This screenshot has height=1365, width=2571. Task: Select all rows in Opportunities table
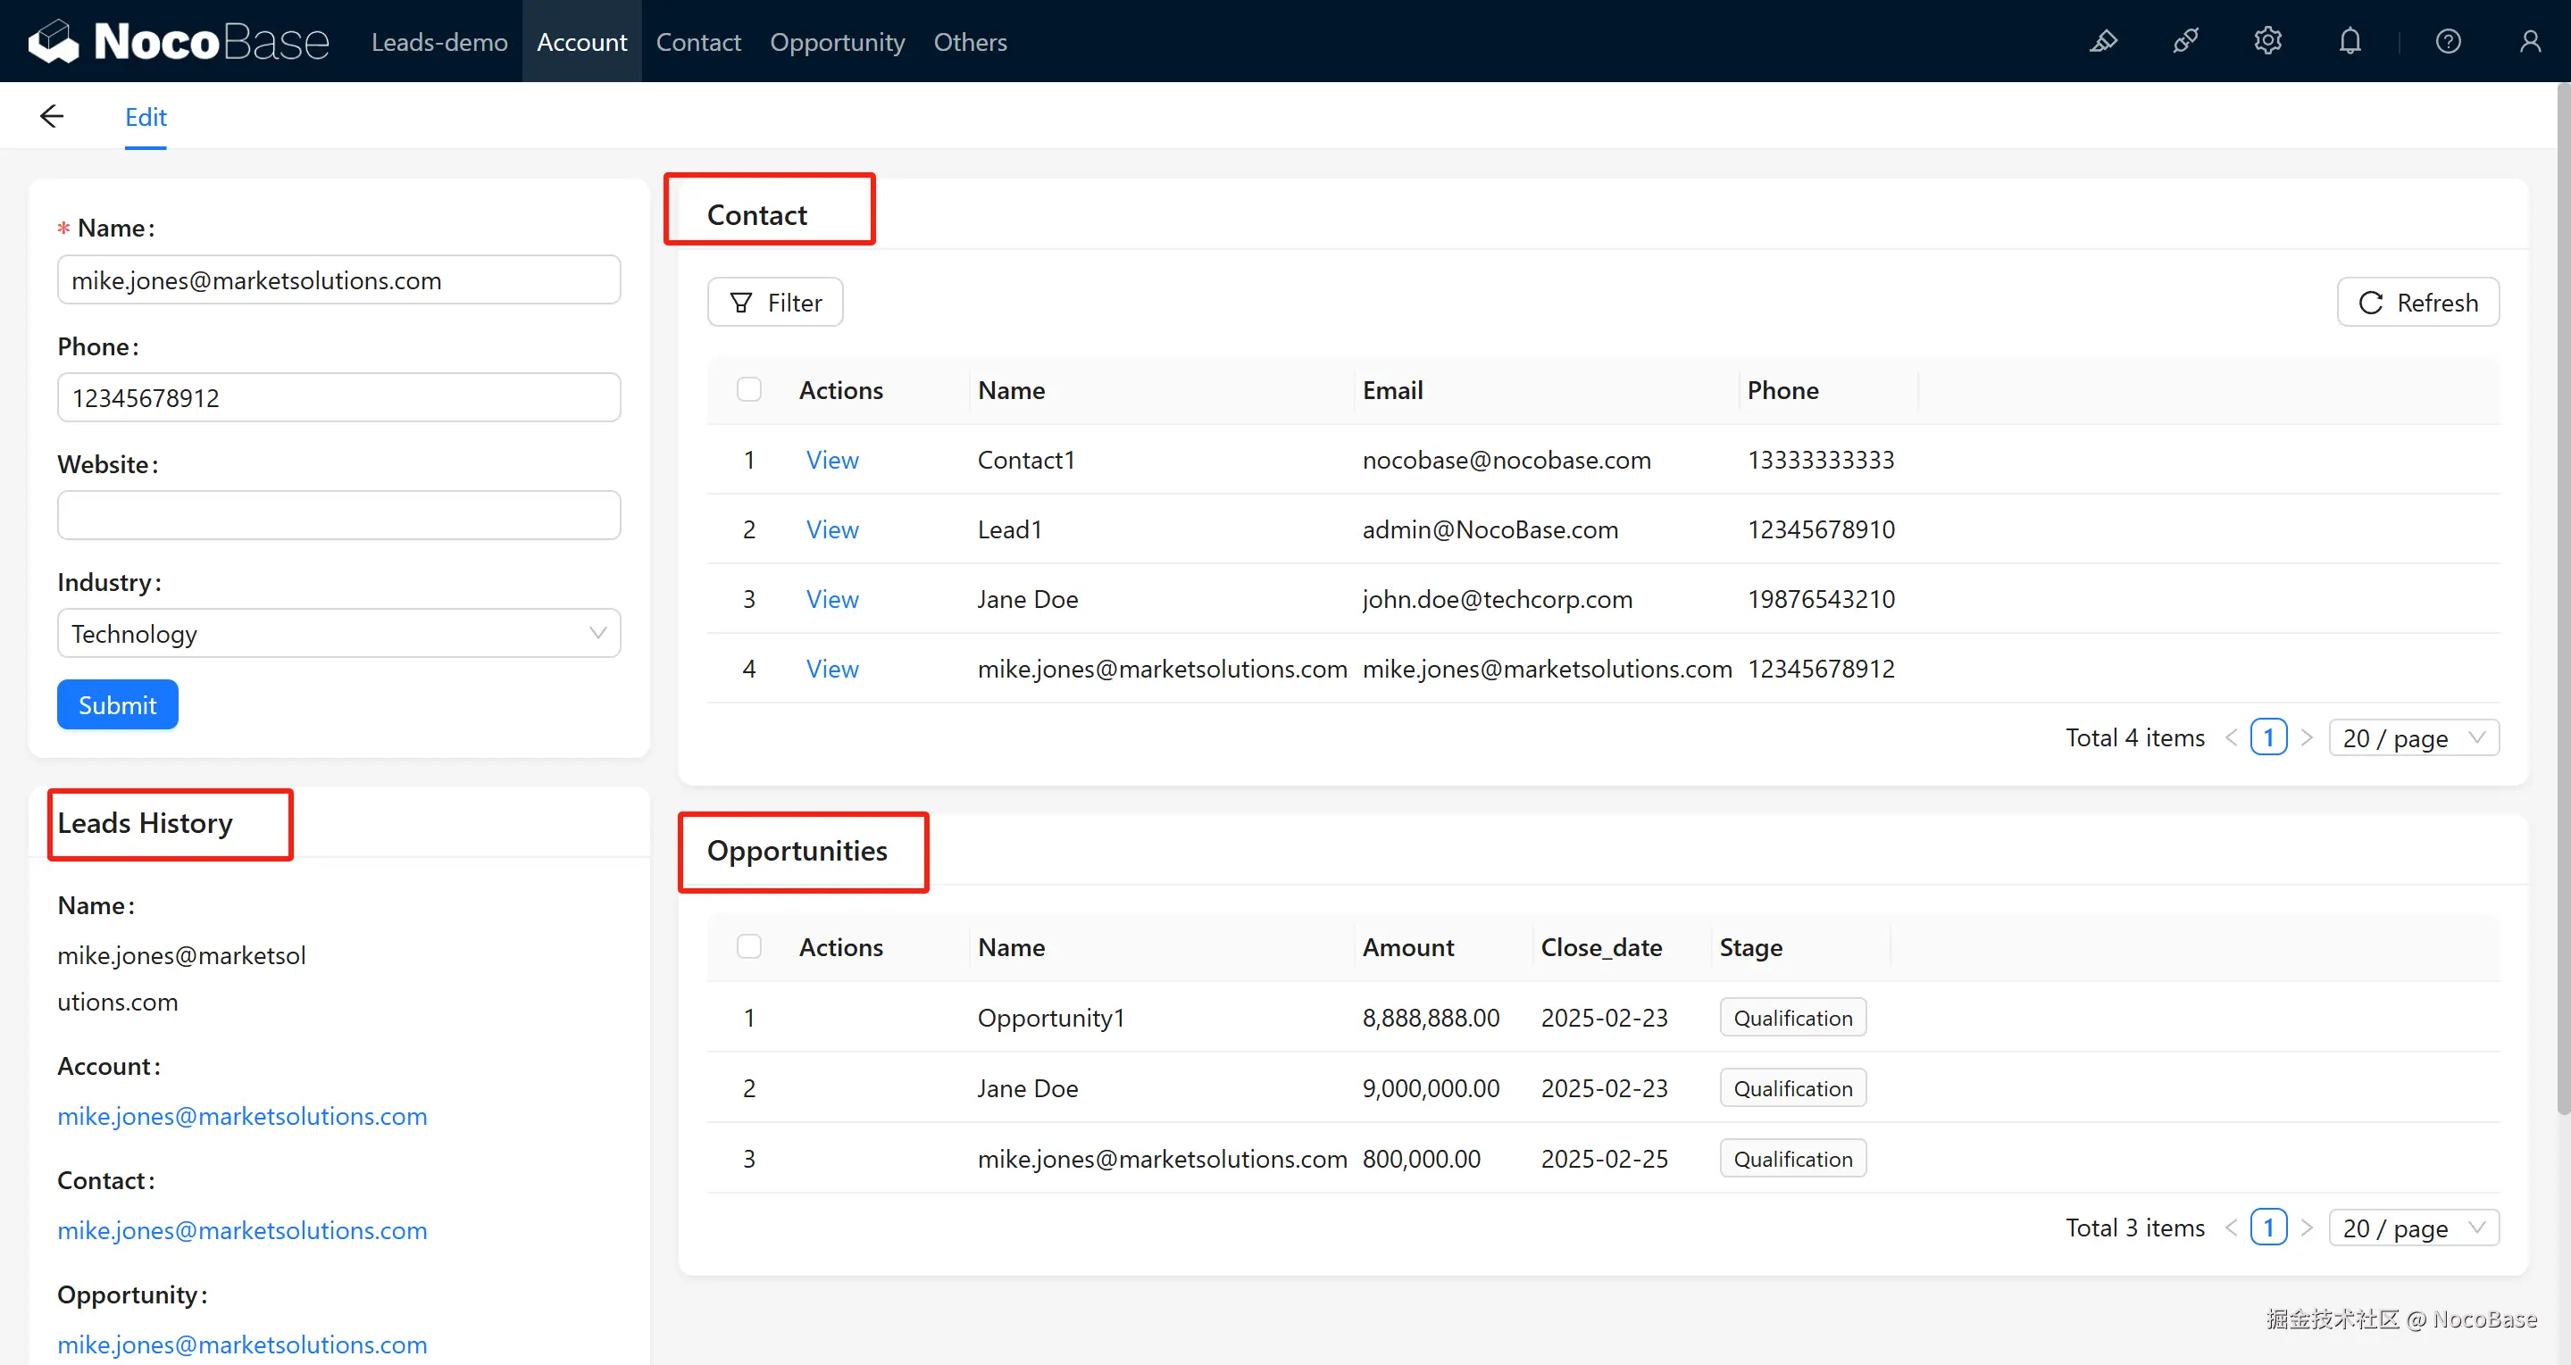(x=748, y=946)
